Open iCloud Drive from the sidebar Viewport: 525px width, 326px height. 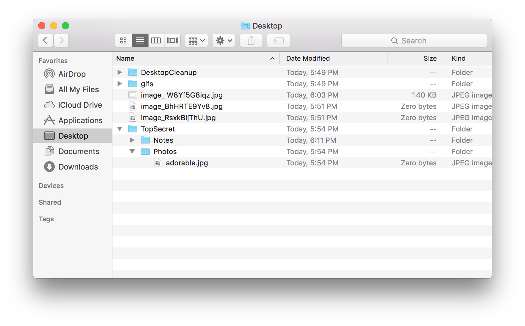pyautogui.click(x=81, y=105)
